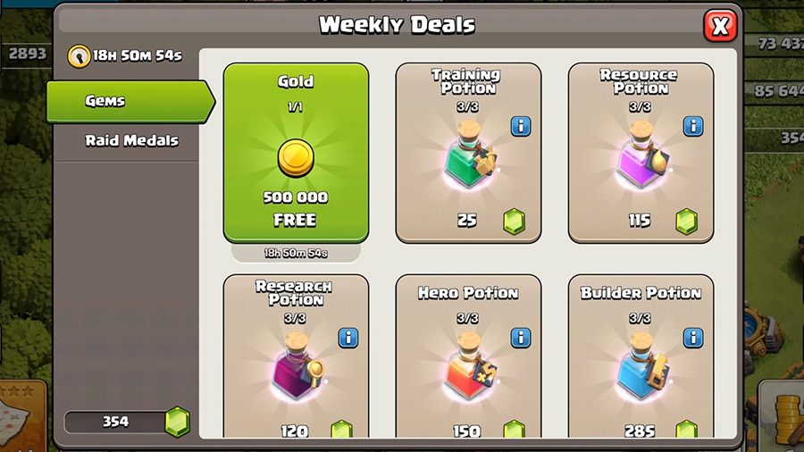Click the gold coin in Gold deal
804x452 pixels.
click(x=296, y=158)
